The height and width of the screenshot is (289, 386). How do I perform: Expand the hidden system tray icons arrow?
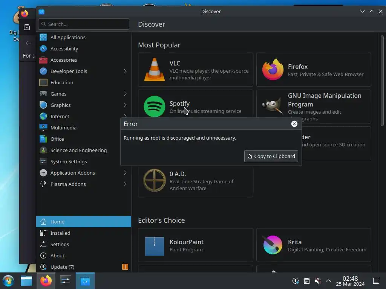329,281
